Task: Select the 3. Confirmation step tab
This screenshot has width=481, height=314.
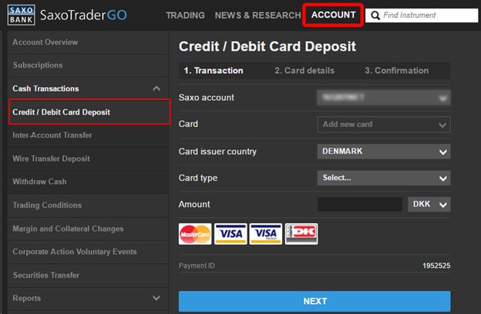Action: tap(397, 71)
